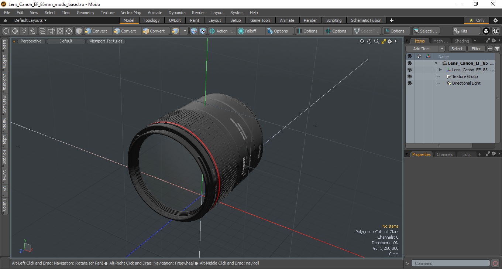Viewport: 502px width, 269px height.
Task: Open layout settings gear at the top right
Action: pos(496,20)
